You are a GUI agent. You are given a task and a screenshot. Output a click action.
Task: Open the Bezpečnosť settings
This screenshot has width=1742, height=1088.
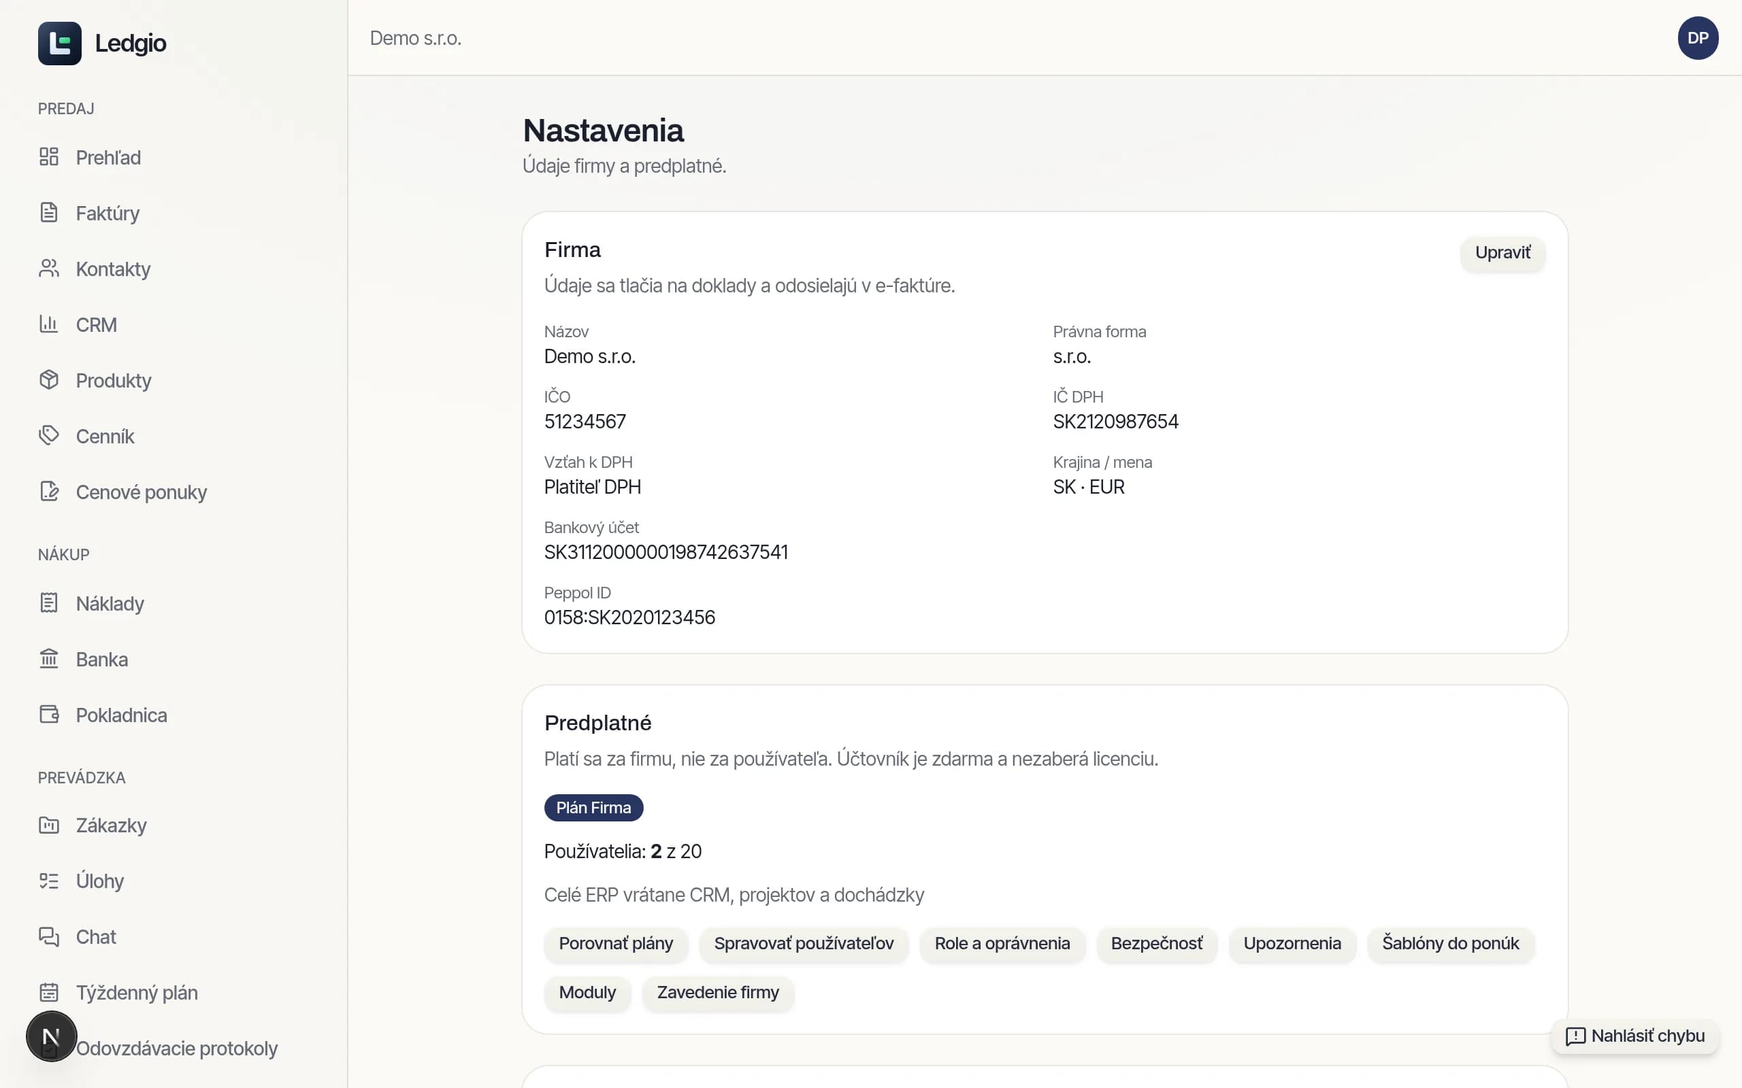(1156, 943)
